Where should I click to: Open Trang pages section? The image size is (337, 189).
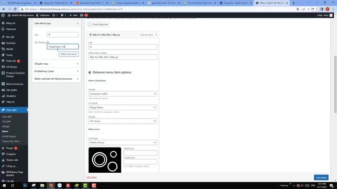point(9,55)
